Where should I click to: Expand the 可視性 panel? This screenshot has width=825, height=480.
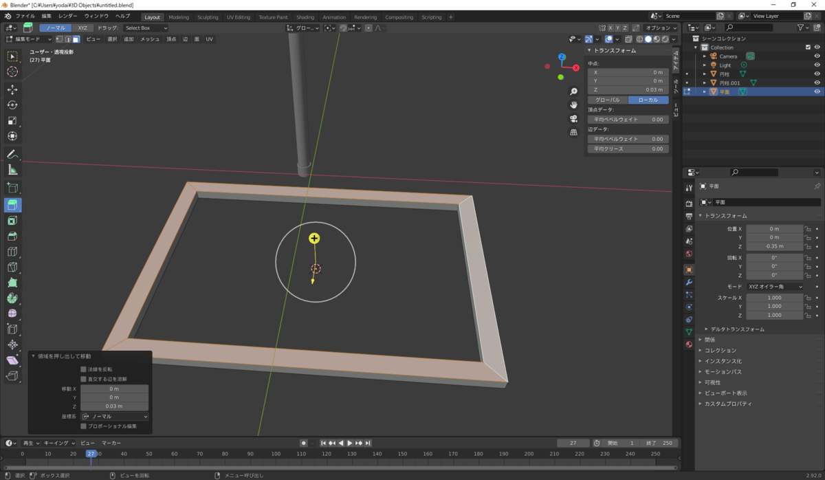point(711,382)
